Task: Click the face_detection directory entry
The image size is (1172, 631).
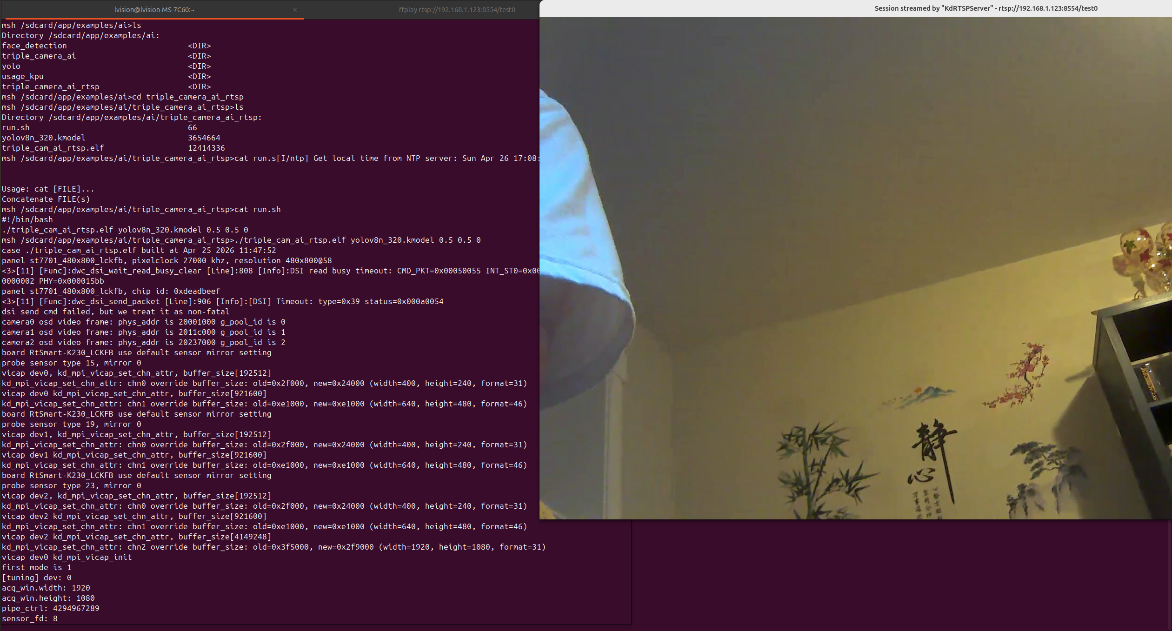Action: (x=34, y=46)
